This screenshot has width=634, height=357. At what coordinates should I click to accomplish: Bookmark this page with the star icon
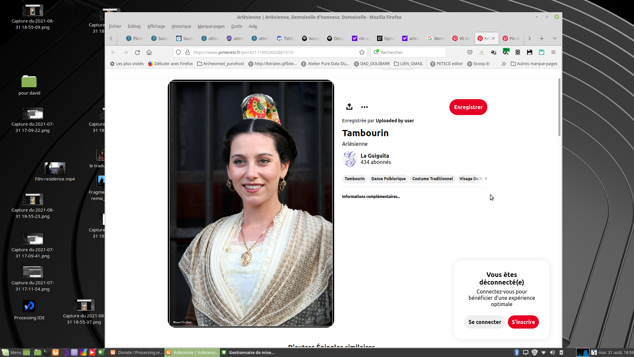pos(362,52)
